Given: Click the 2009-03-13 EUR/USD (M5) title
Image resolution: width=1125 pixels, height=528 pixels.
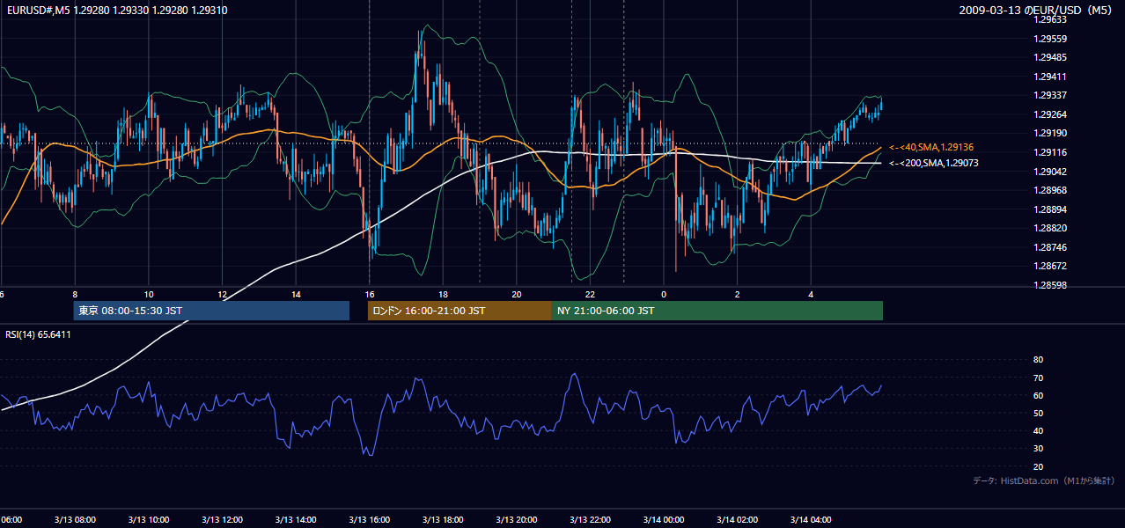Looking at the screenshot, I should [1036, 11].
